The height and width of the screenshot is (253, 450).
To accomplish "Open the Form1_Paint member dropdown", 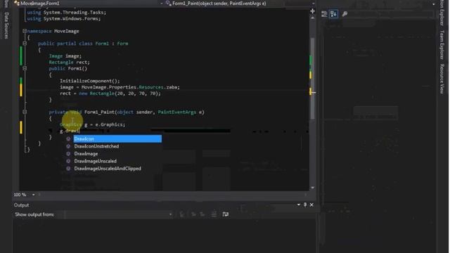I will coord(313,4).
